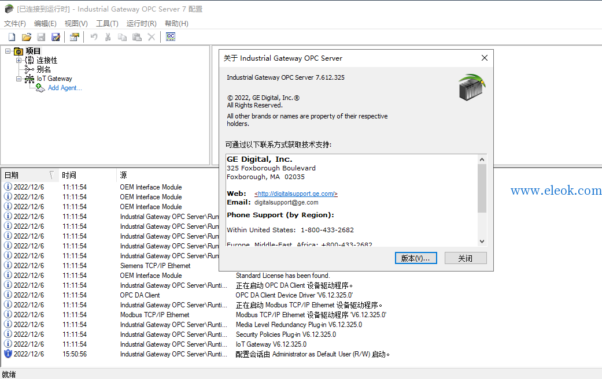This screenshot has width=602, height=379.
Task: Click info icon on Modbus TCP/IP Ethernet row
Action: click(8, 314)
